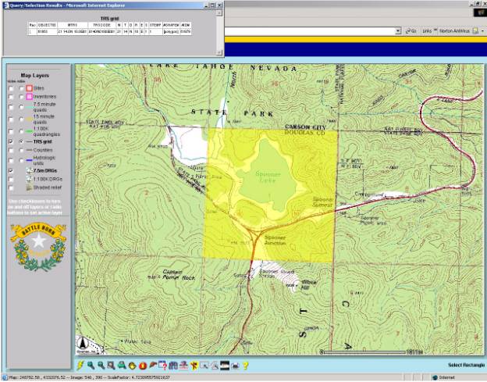The width and height of the screenshot is (487, 382).
Task: Enable the Sites layer visibility checkbox
Action: 10,87
